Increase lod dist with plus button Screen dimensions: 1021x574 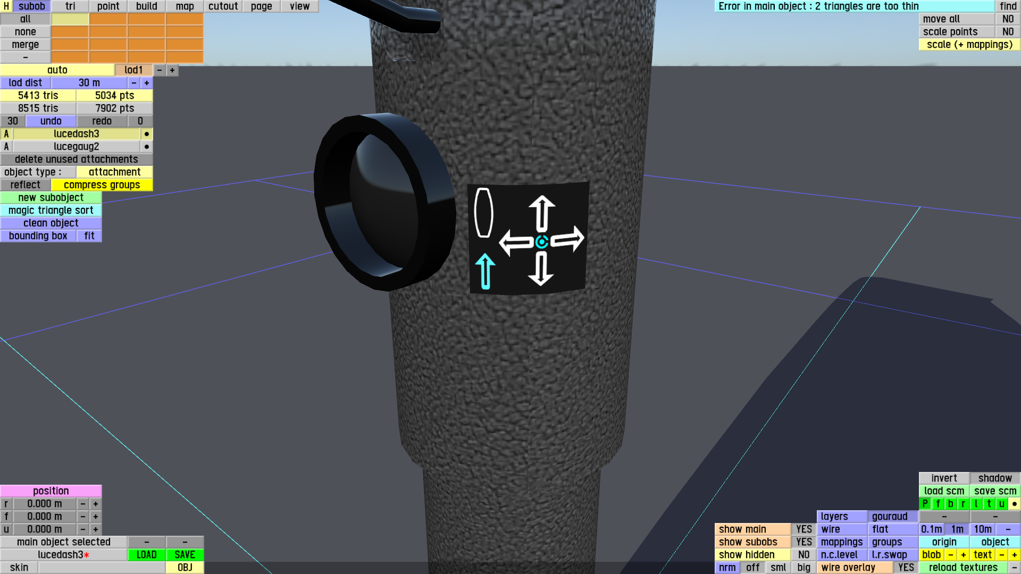147,83
